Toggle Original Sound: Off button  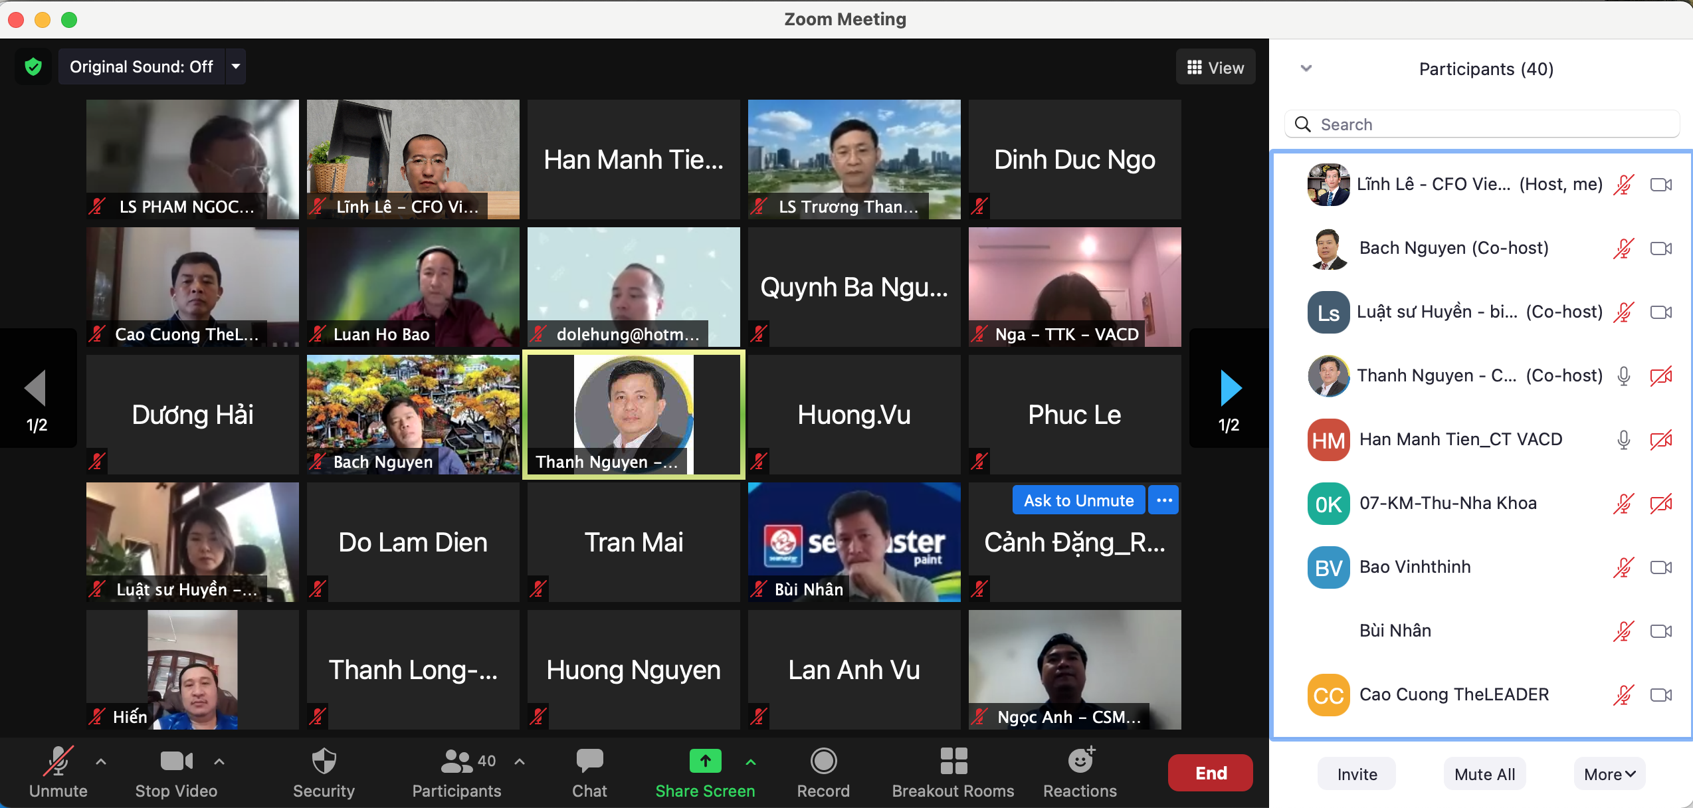(142, 66)
